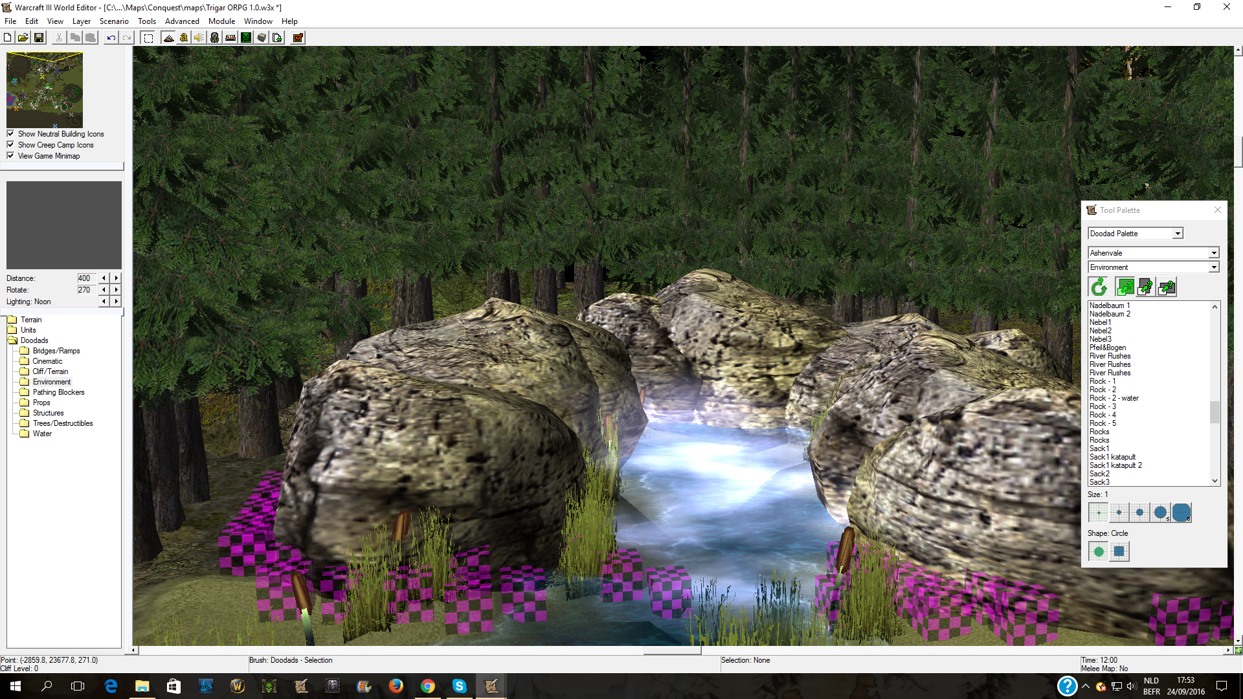Save the map with floppy disk icon
Image resolution: width=1243 pixels, height=699 pixels.
(39, 38)
